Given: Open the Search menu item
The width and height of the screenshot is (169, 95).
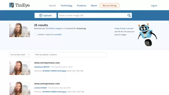Looking at the screenshot, I should click(x=52, y=6).
